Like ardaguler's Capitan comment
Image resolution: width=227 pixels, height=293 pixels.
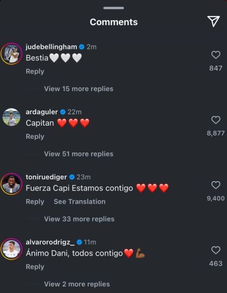216,120
